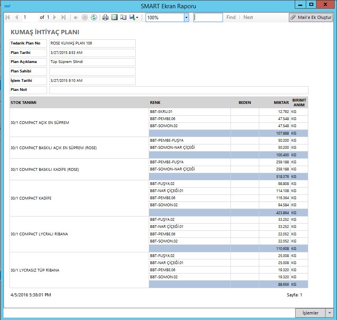The height and width of the screenshot is (320, 337).
Task: Switch to print layout view
Action: click(x=114, y=17)
